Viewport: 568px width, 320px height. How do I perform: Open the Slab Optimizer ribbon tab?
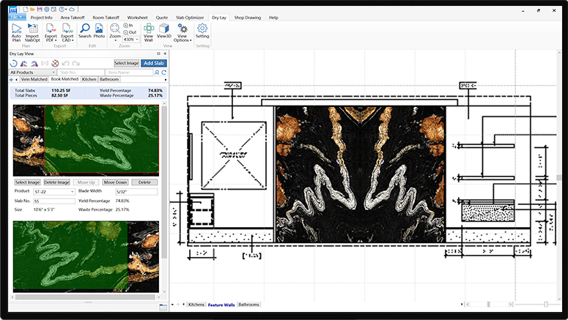[x=190, y=17]
